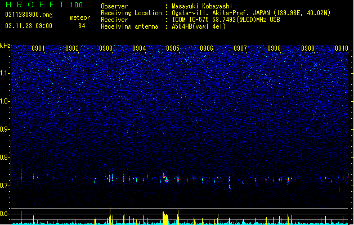Click the 0908 time marker
This screenshot has width=354, height=225.
(x=274, y=48)
